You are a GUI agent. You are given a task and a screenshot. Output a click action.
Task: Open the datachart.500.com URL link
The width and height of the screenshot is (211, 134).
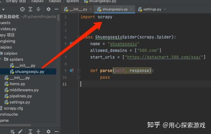165,57
